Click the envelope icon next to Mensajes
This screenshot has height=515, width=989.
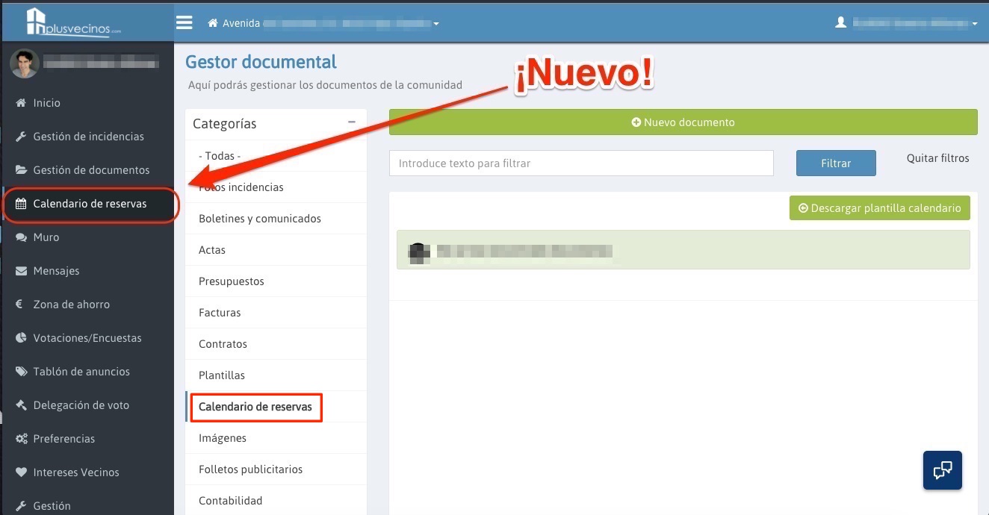(x=21, y=271)
